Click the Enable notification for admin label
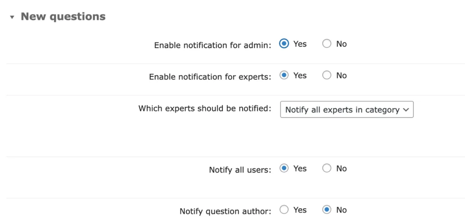 213,46
